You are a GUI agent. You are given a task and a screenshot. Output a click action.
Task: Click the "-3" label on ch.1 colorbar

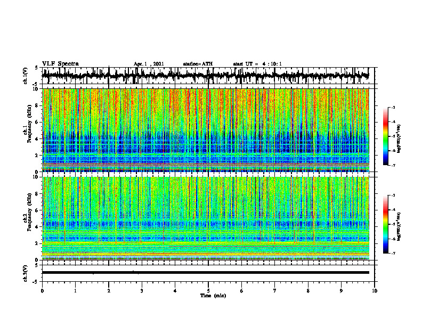(x=393, y=108)
